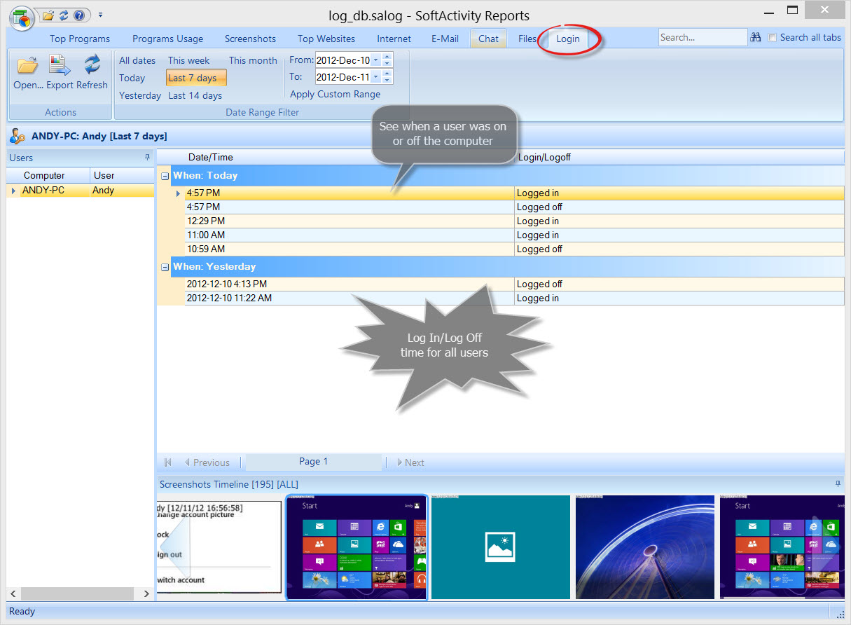Open the SoftActivity application orb menu

coord(22,18)
